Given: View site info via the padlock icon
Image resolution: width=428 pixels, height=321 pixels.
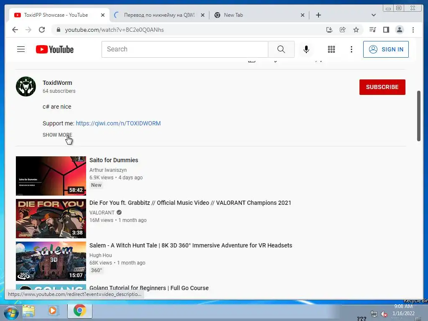Looking at the screenshot, I should coord(59,30).
